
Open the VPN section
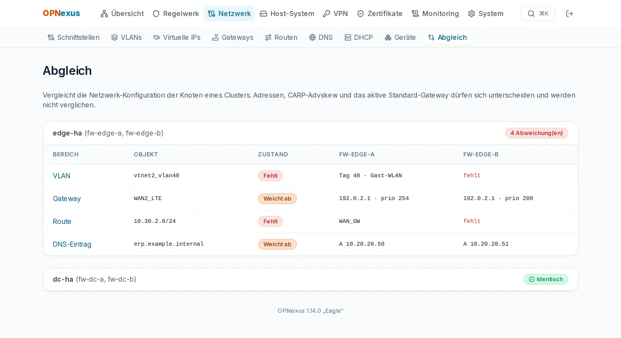pos(335,14)
